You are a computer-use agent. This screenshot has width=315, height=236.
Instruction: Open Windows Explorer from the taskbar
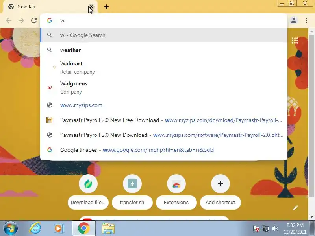point(109,229)
